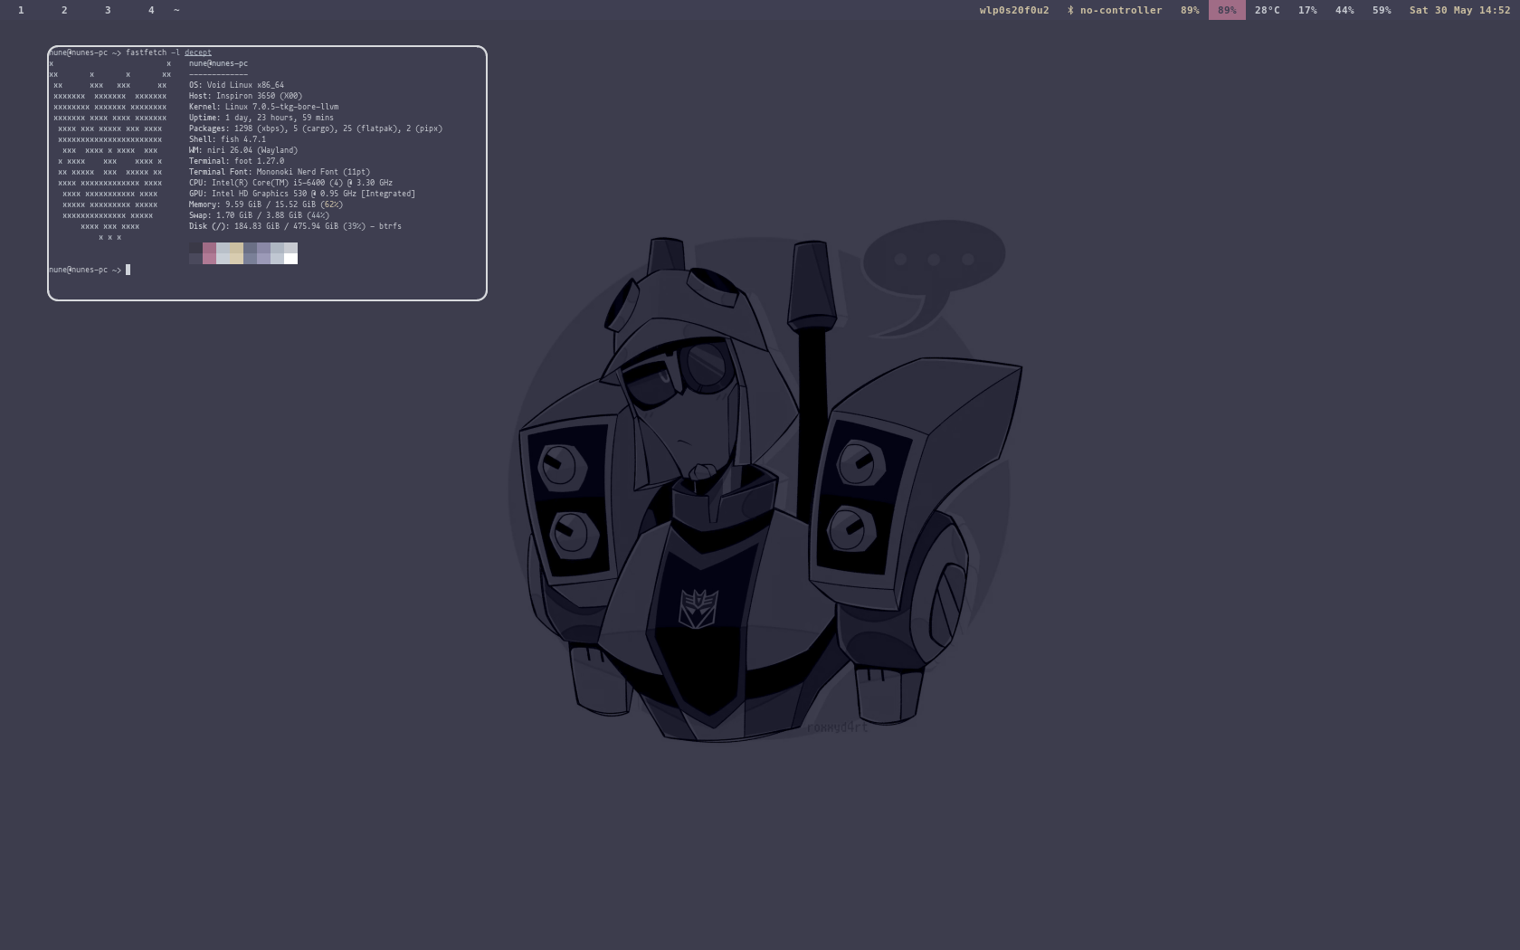
Task: Click the 'WM: niri 26.04 (Wayland)' line
Action: click(243, 150)
